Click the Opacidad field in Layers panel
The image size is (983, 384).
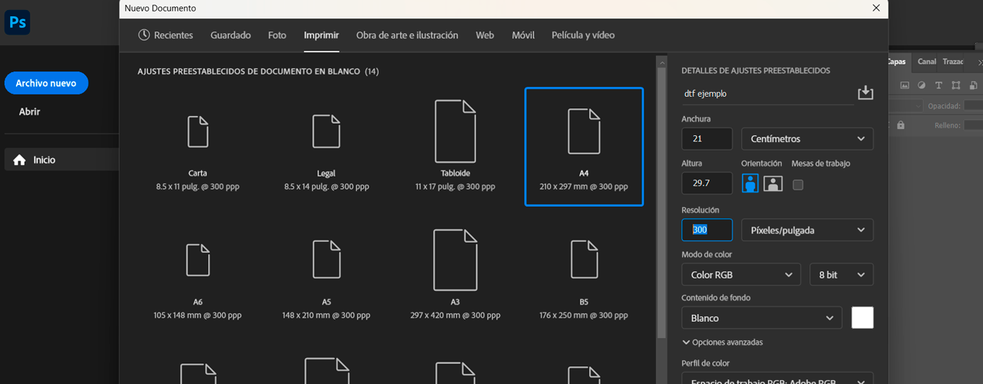click(973, 106)
